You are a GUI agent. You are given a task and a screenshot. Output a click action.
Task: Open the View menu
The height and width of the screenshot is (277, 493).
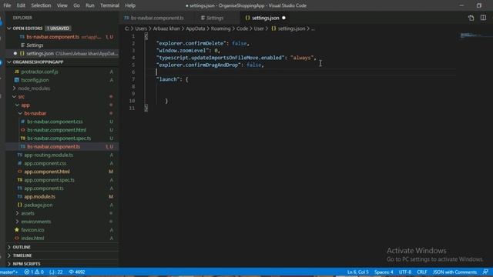[x=62, y=5]
